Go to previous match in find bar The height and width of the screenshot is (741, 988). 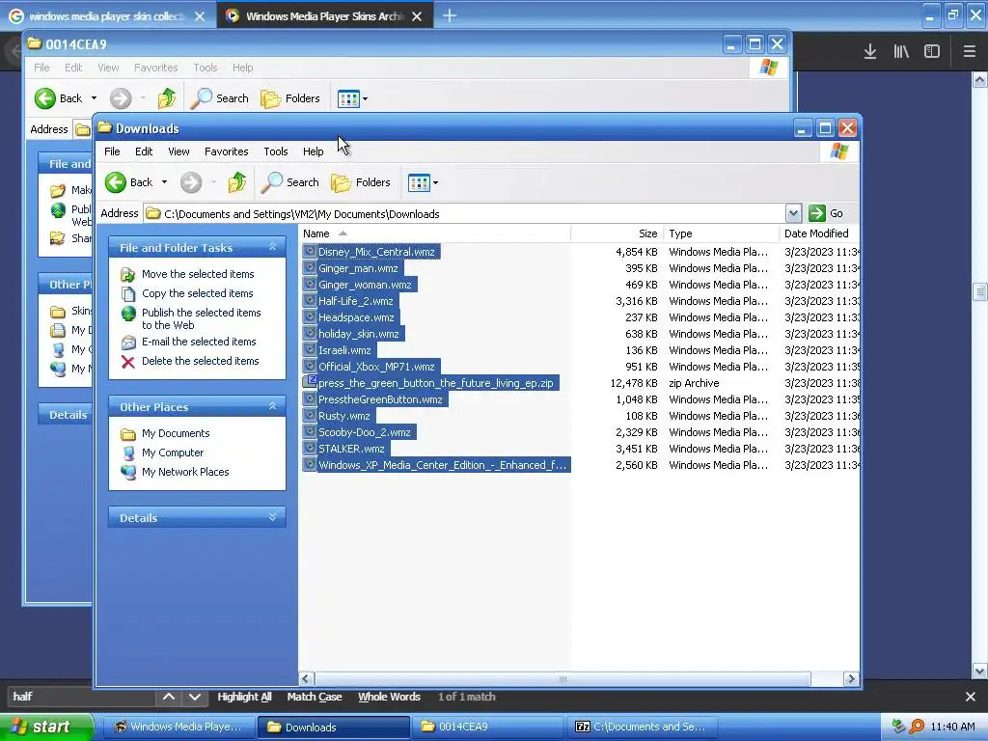(x=169, y=697)
